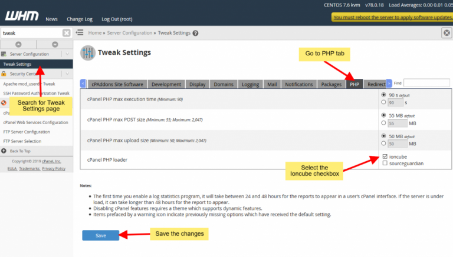Enable the sourceguardian checkbox
The image size is (453, 257).
pos(385,163)
